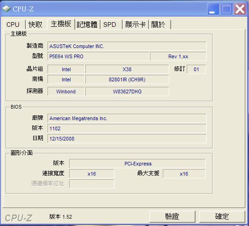This screenshot has height=226, width=249.
Task: Click the manufacturer field ASUSTeK Computer INC.
Action: coord(127,46)
